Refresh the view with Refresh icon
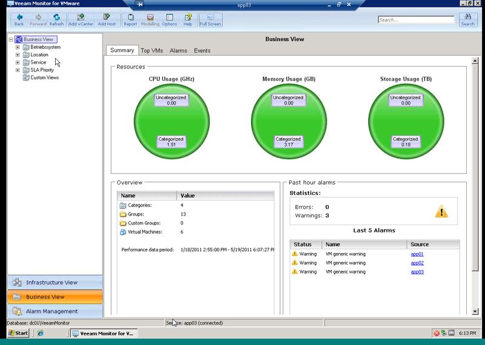 coord(56,20)
